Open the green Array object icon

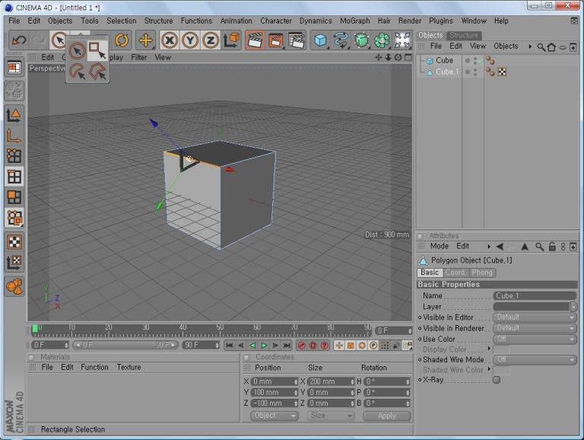coord(382,40)
